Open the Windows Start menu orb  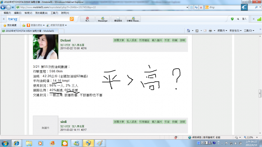5,143
